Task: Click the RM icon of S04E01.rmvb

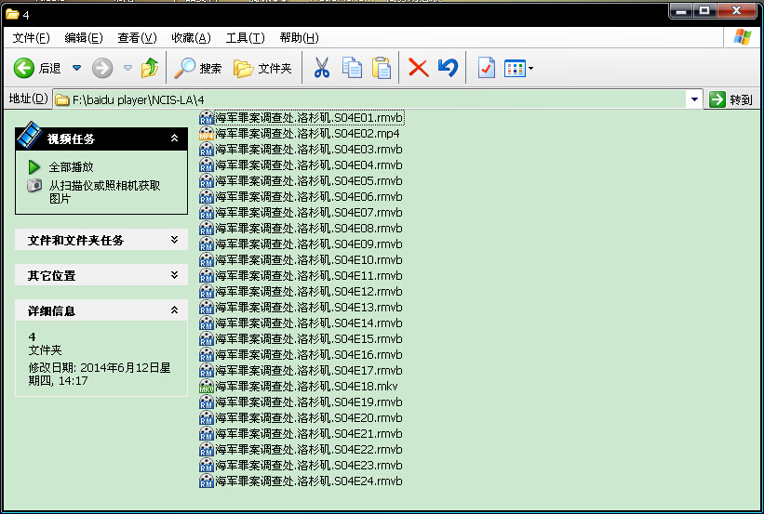Action: click(207, 118)
